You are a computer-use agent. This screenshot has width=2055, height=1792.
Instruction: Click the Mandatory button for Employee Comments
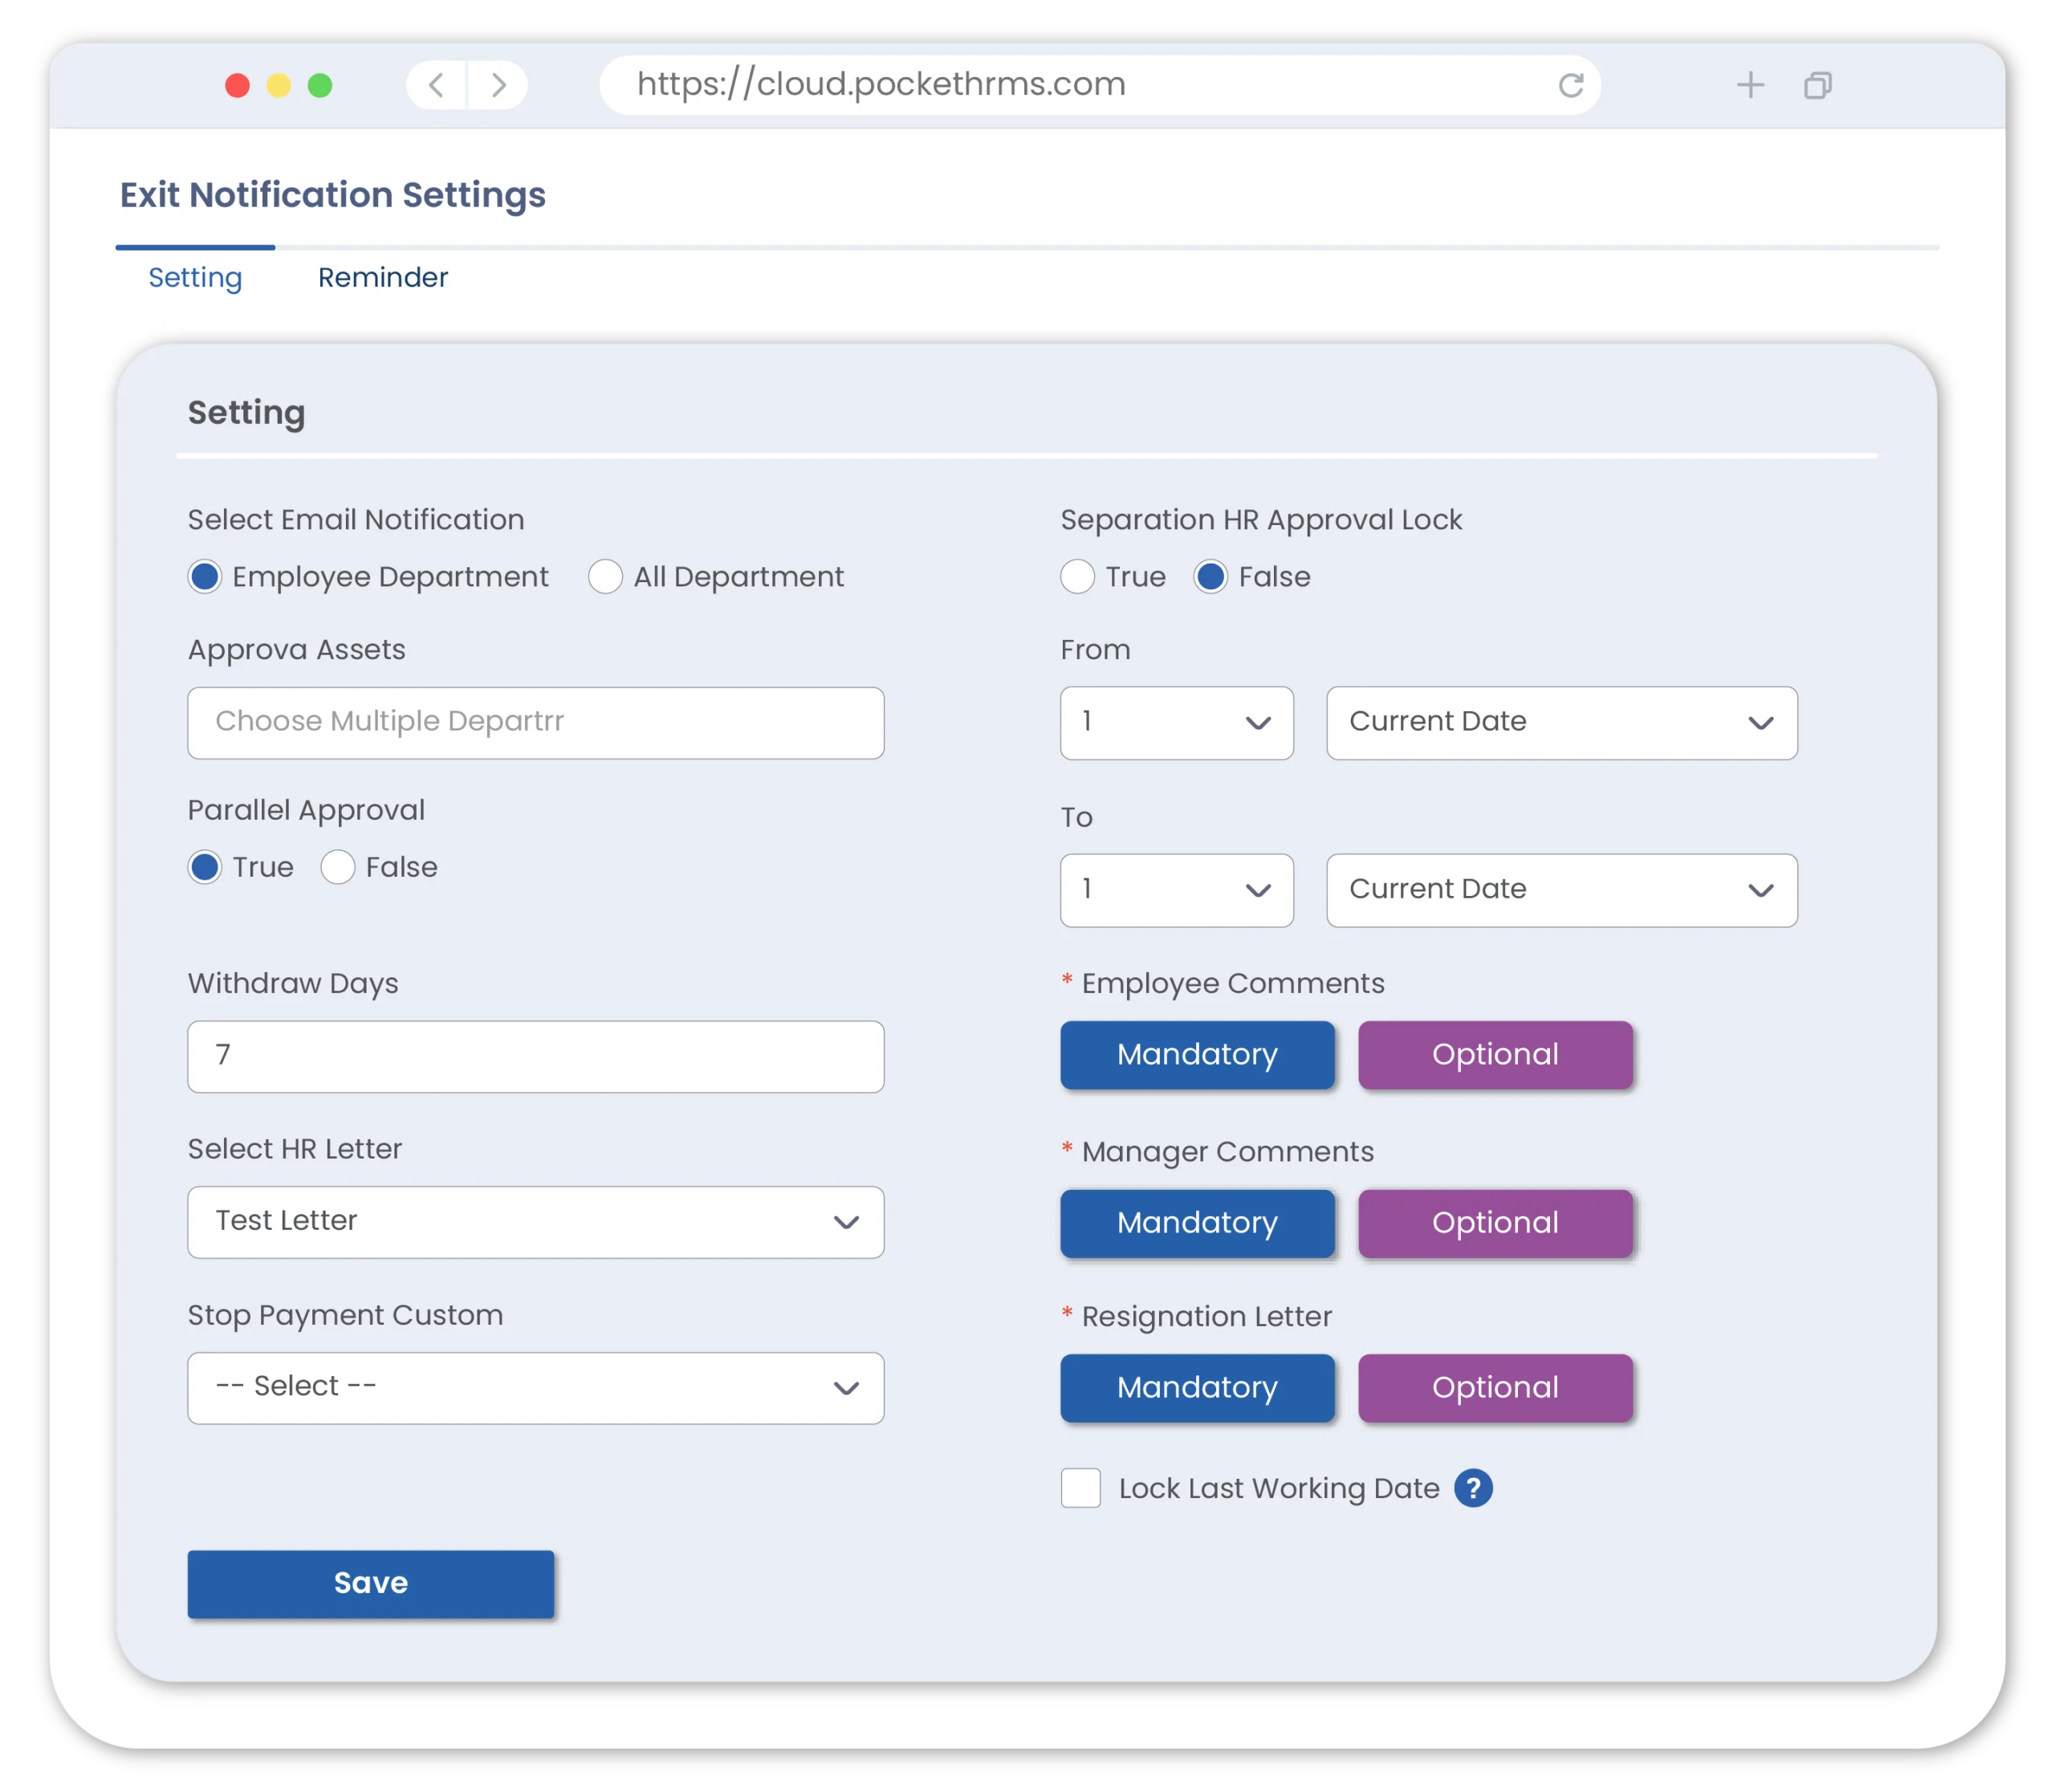click(x=1198, y=1054)
